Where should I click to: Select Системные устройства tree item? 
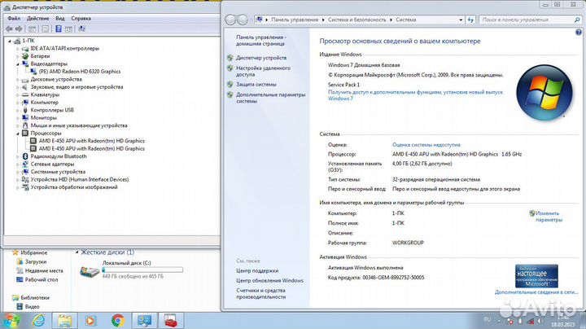pyautogui.click(x=58, y=172)
